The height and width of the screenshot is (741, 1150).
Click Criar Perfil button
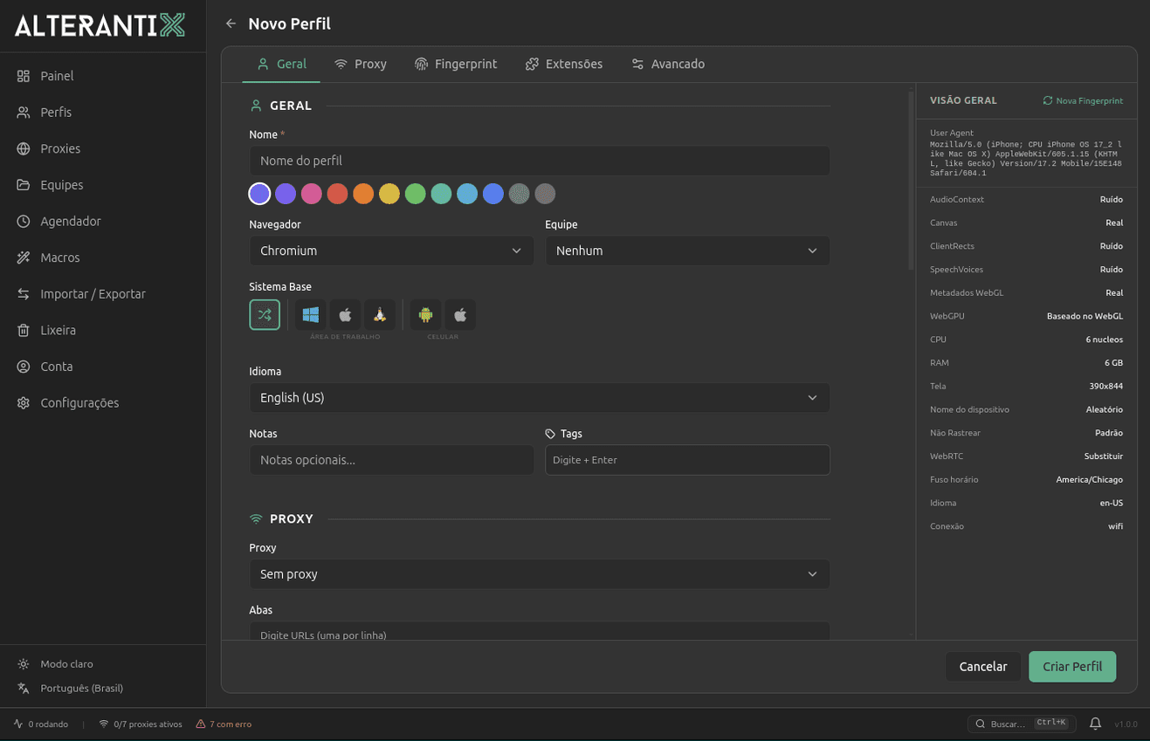[x=1072, y=667]
